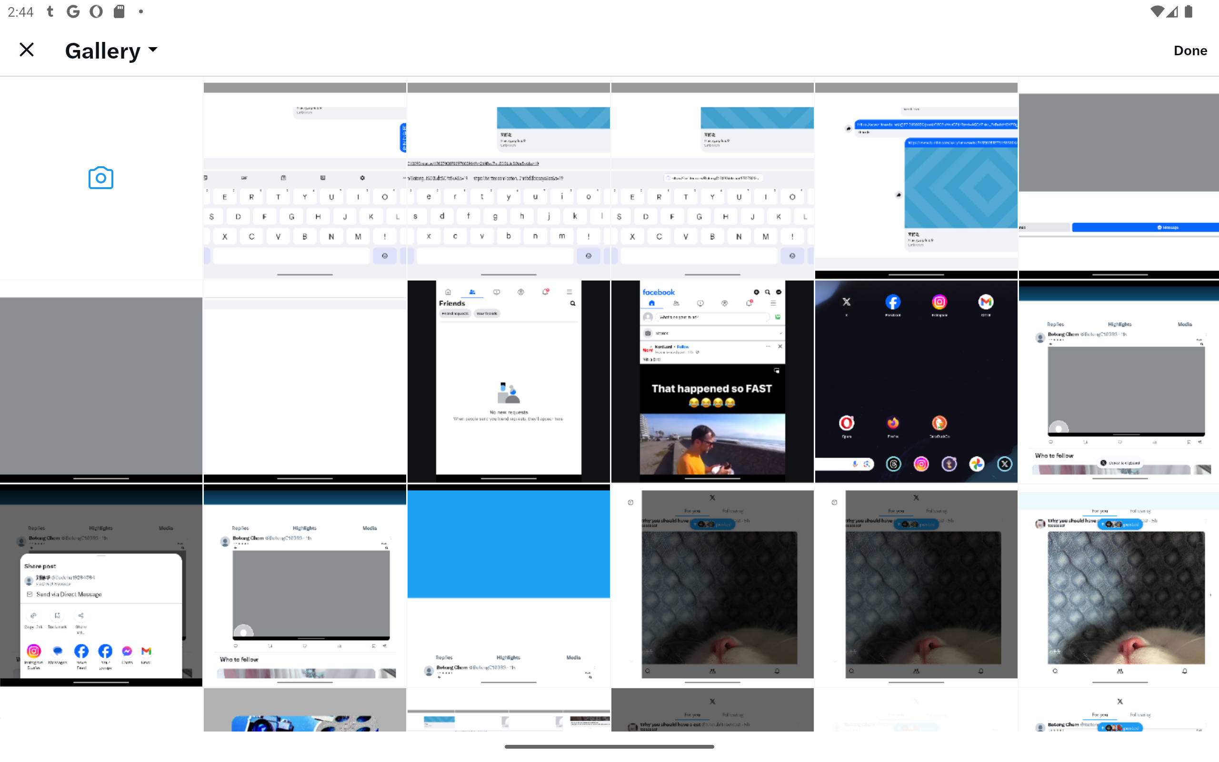Image resolution: width=1219 pixels, height=762 pixels.
Task: Tap the Wi-Fi status icon
Action: (1158, 11)
